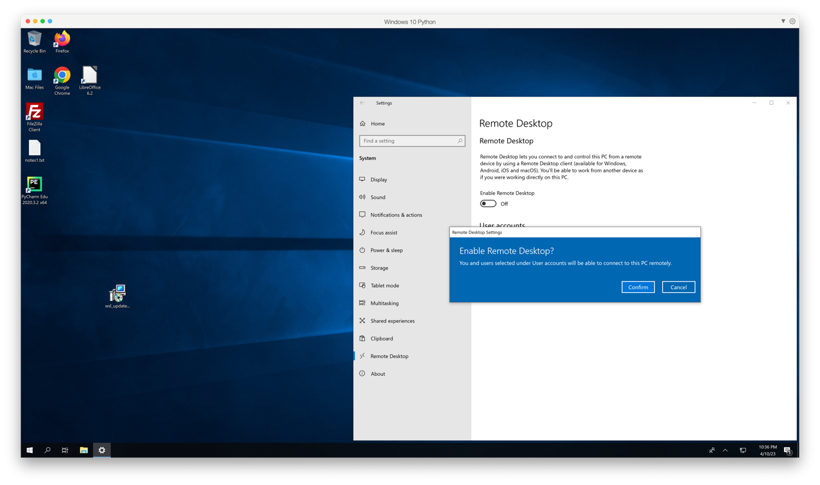Select the PyCharm Edu desktop shortcut
Image resolution: width=820 pixels, height=485 pixels.
34,190
